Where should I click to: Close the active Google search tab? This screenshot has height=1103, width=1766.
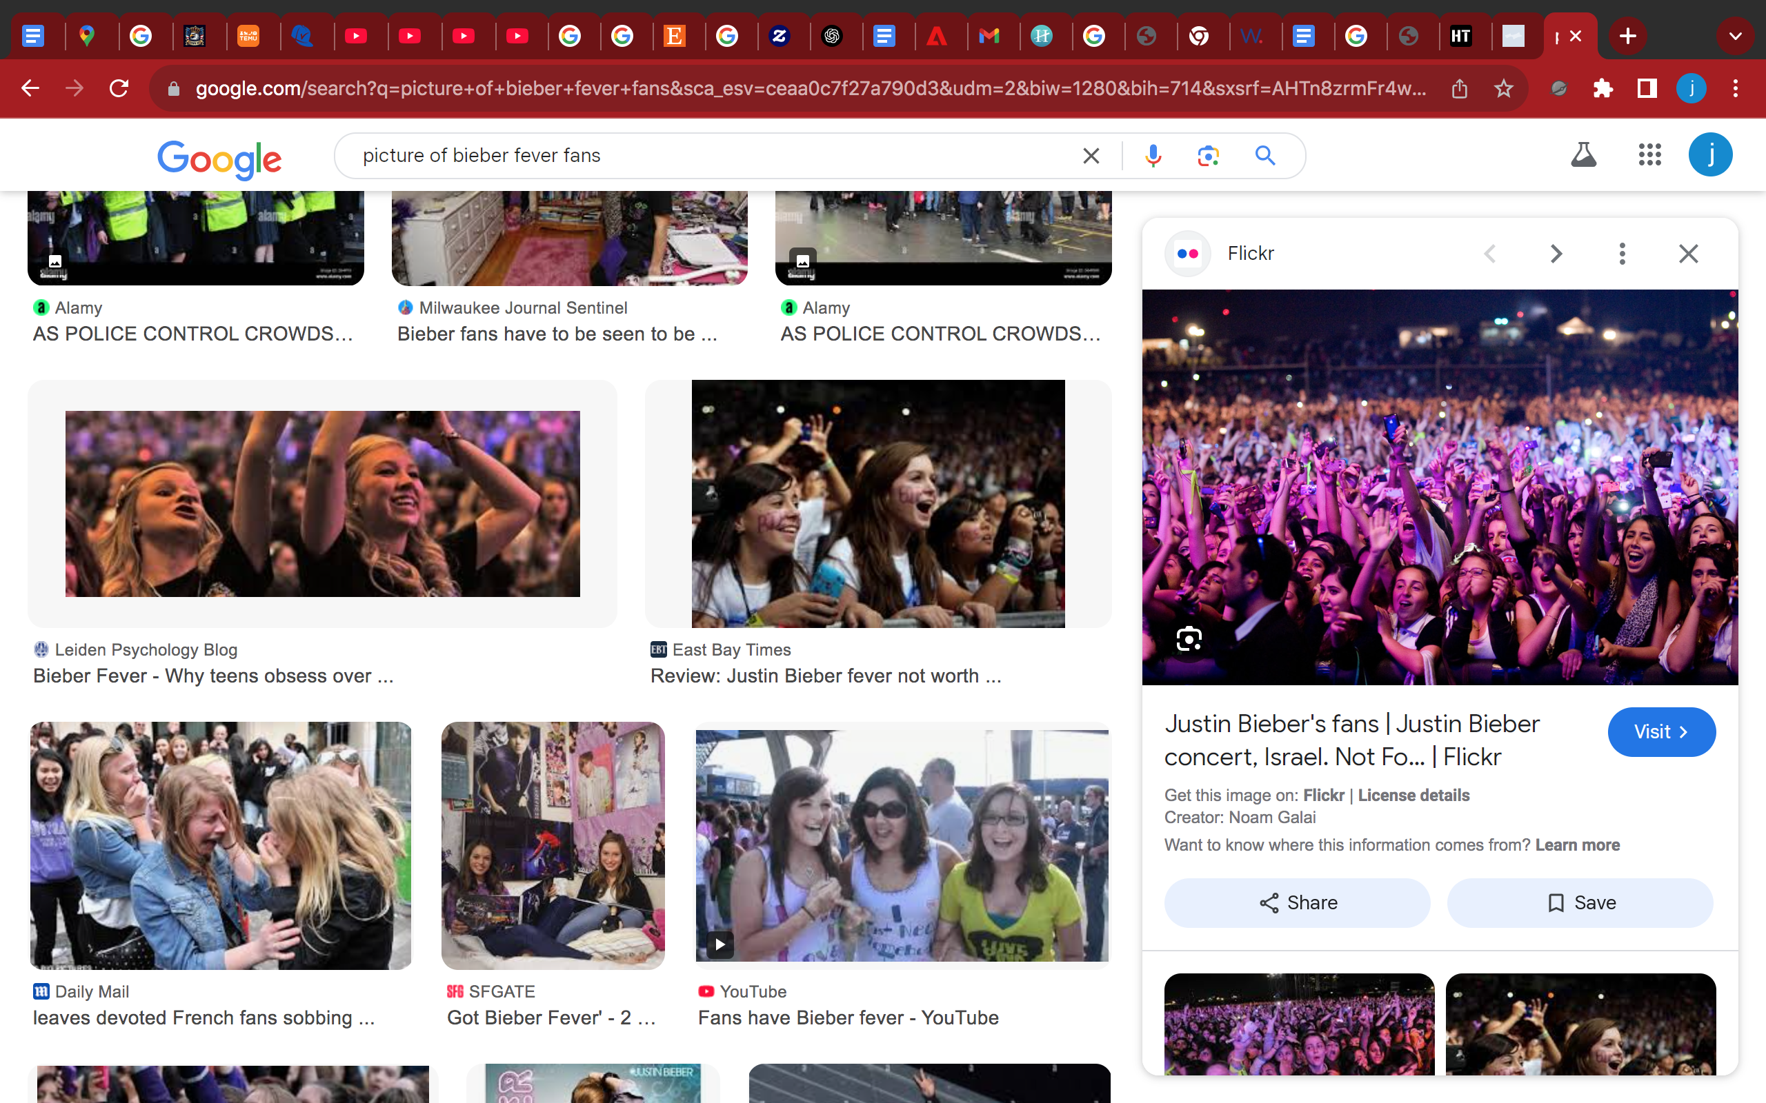click(x=1576, y=36)
